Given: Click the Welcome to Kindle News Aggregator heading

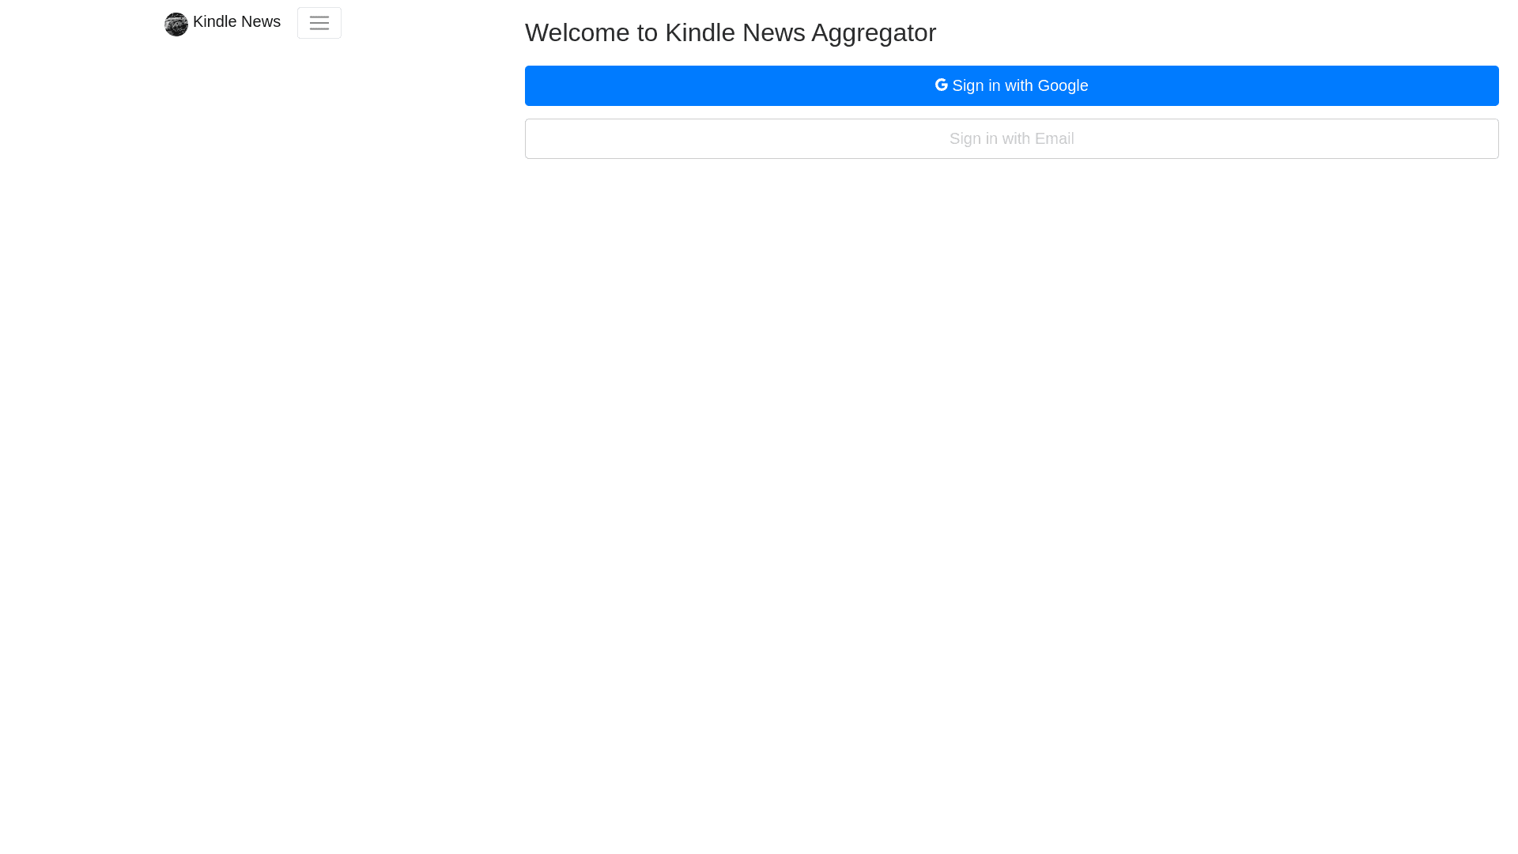Looking at the screenshot, I should point(730,32).
